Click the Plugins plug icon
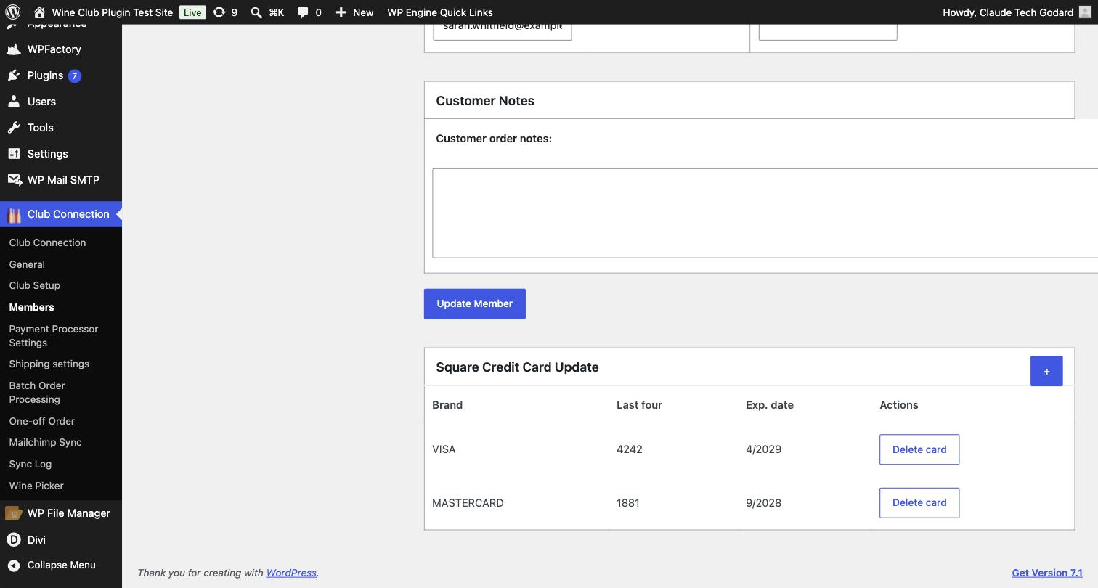Image resolution: width=1098 pixels, height=588 pixels. tap(14, 75)
